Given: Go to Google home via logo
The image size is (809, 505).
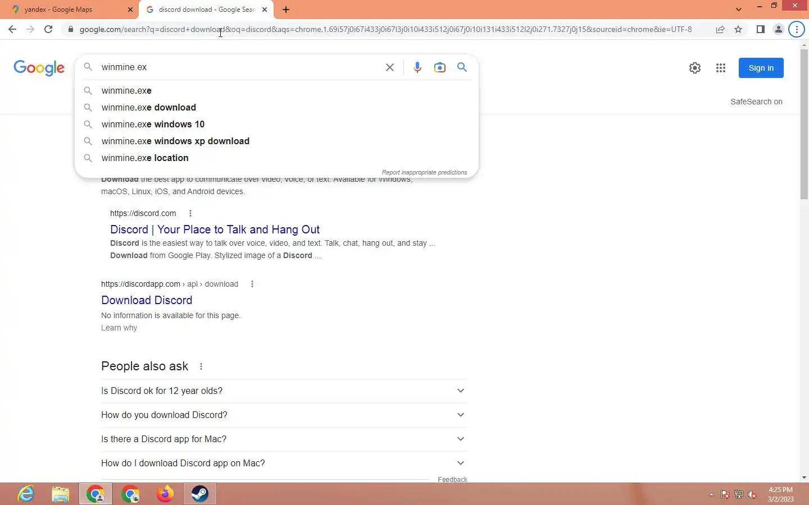Looking at the screenshot, I should click(39, 68).
